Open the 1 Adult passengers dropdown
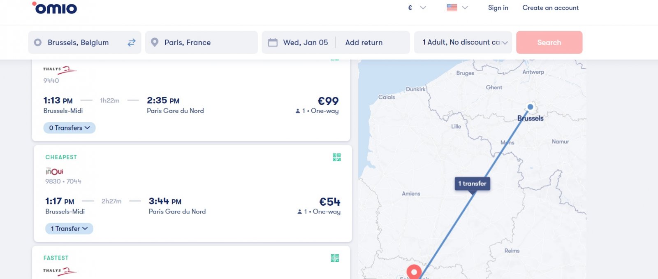The height and width of the screenshot is (279, 658). click(463, 42)
